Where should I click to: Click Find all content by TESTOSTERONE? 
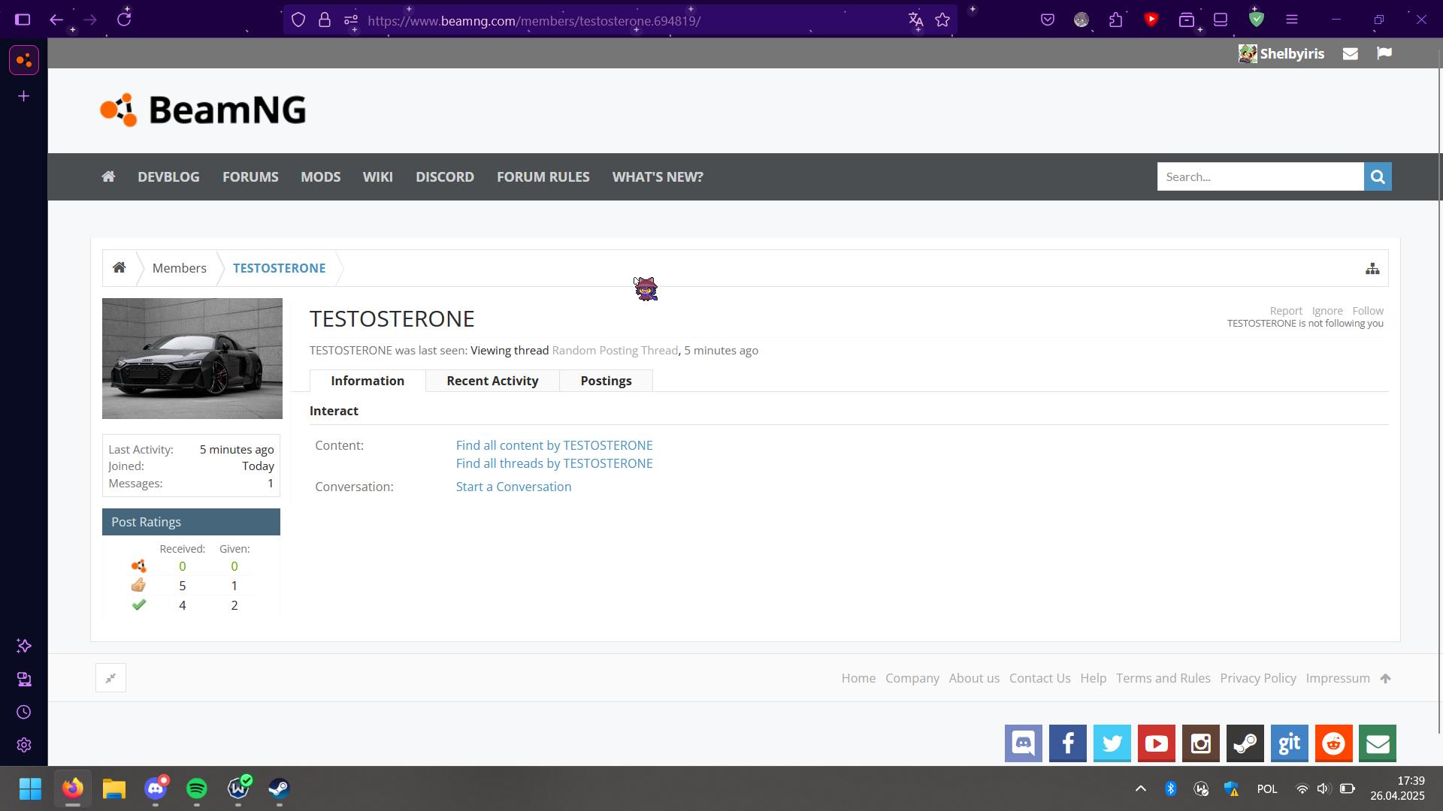coord(554,445)
